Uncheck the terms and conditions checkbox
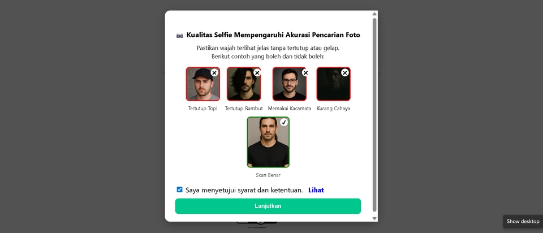This screenshot has height=233, width=543. coord(179,189)
